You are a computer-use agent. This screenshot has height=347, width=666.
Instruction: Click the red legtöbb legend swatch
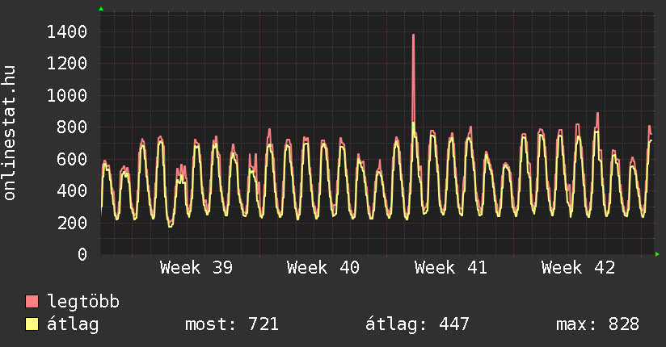point(32,302)
